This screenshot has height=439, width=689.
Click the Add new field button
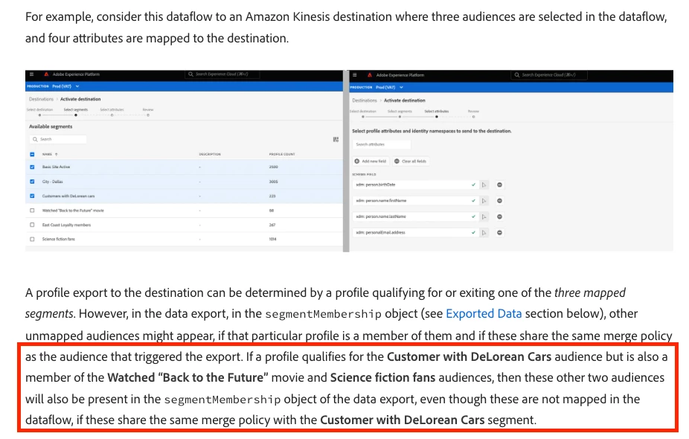tap(370, 161)
